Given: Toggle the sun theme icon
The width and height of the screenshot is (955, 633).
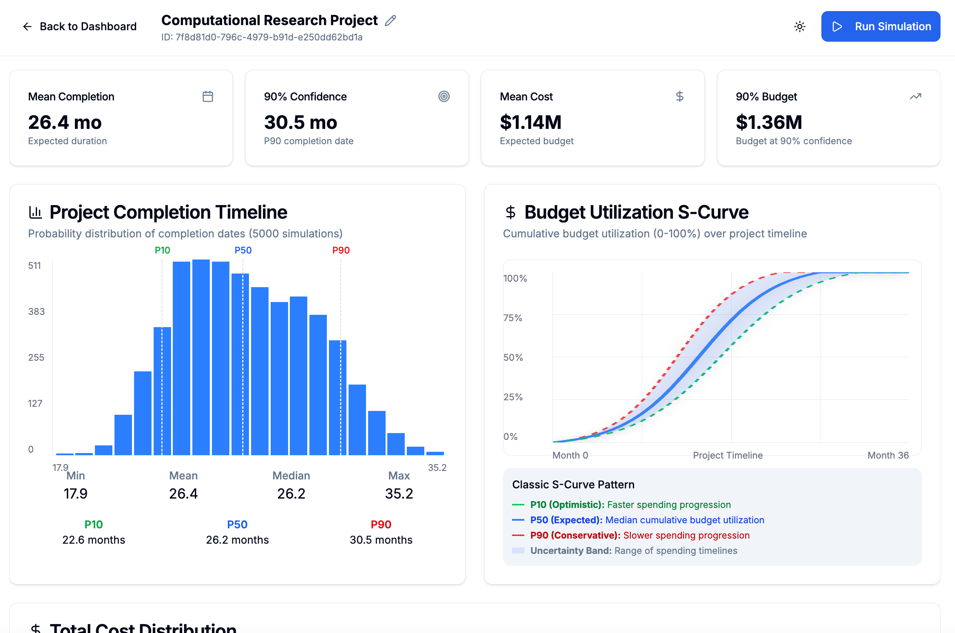Looking at the screenshot, I should coord(800,27).
